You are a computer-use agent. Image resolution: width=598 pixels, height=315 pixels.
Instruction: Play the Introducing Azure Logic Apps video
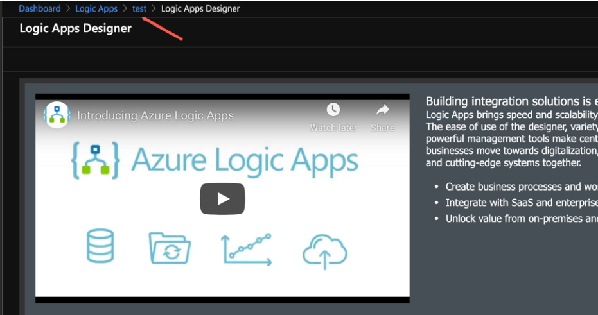[x=222, y=199]
